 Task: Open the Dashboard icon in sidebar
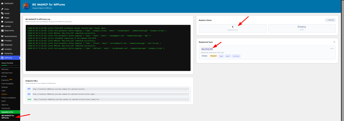point(2,3)
